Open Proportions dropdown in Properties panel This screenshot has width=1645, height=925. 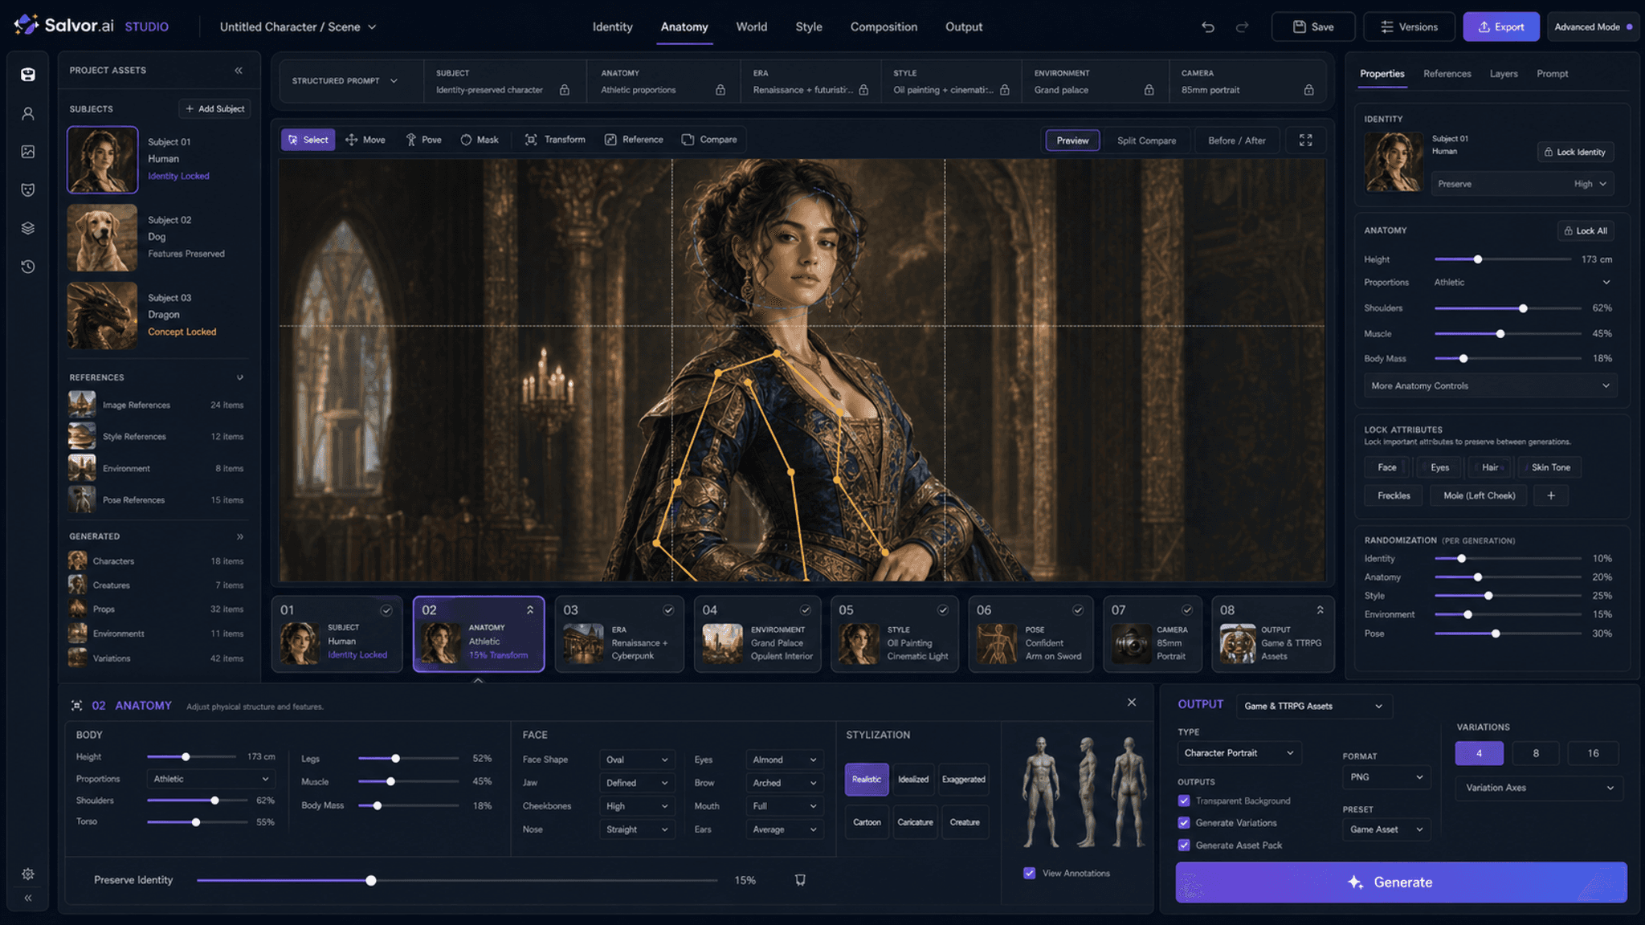1524,283
